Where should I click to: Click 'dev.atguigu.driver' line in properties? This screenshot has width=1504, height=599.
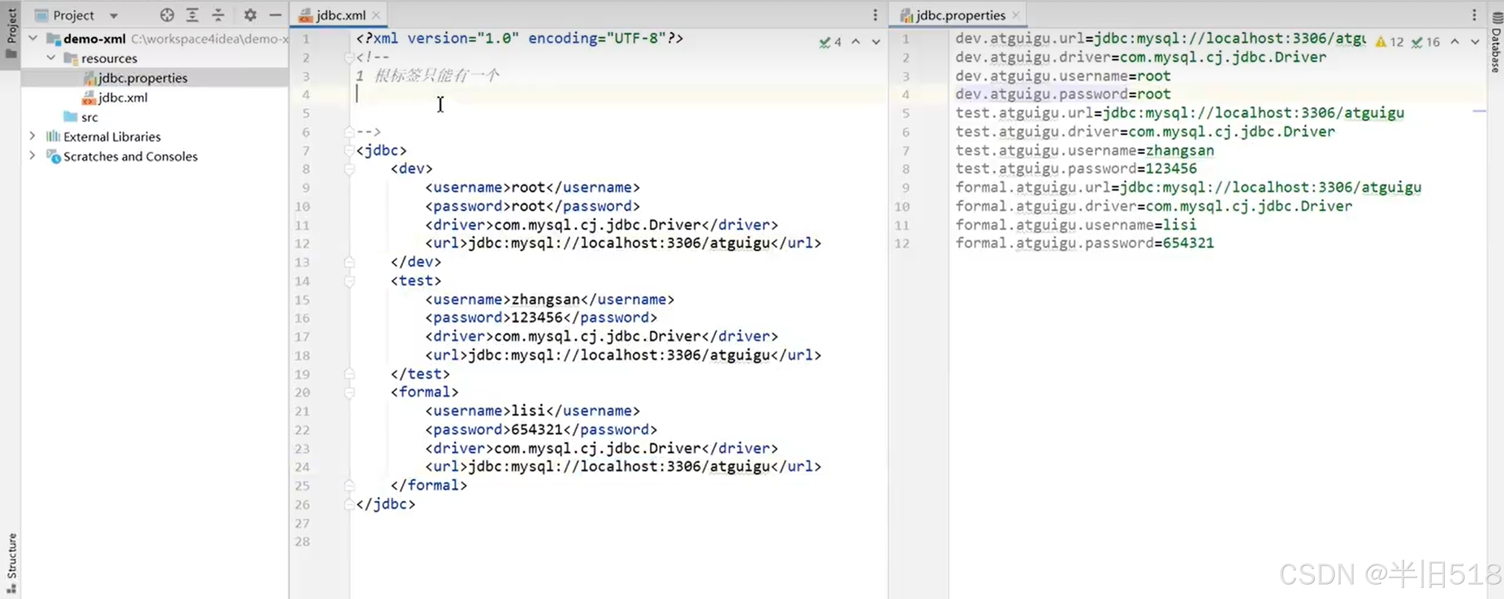coord(1140,57)
